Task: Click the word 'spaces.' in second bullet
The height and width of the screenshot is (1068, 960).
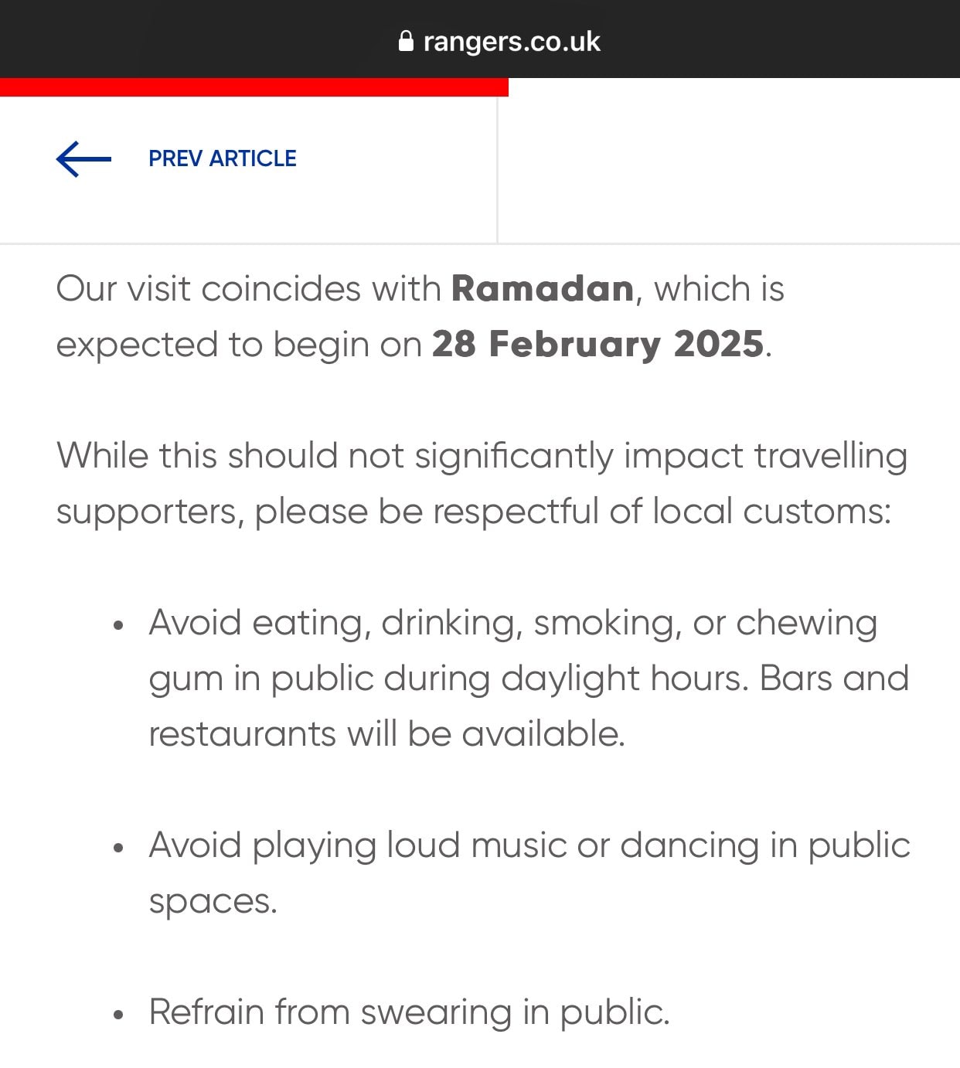Action: tap(213, 901)
